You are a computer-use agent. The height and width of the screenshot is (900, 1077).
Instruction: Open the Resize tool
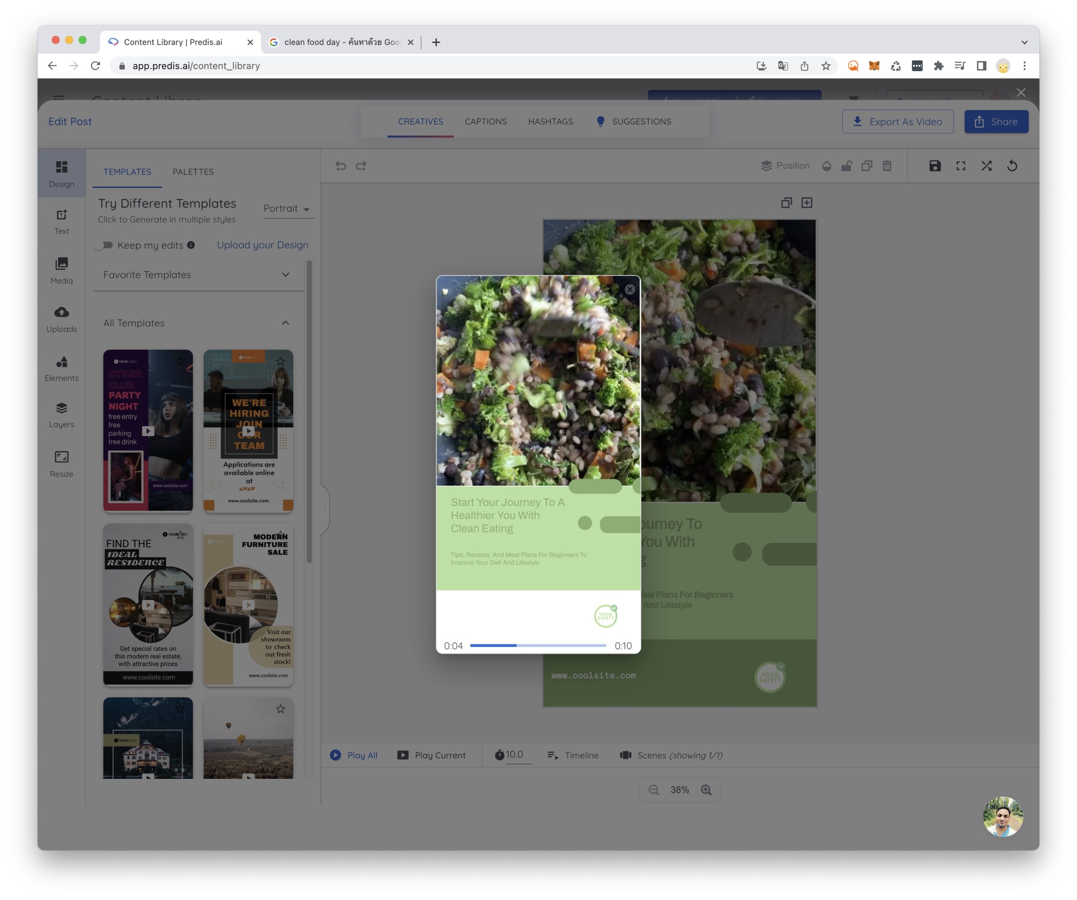61,464
